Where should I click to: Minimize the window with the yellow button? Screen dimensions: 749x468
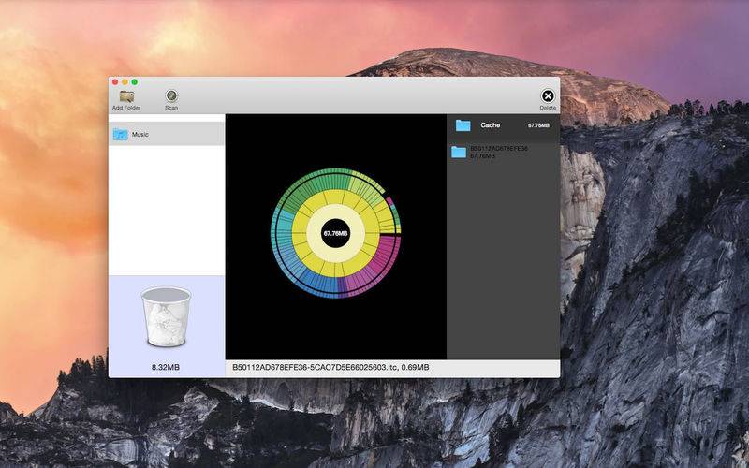click(x=125, y=82)
